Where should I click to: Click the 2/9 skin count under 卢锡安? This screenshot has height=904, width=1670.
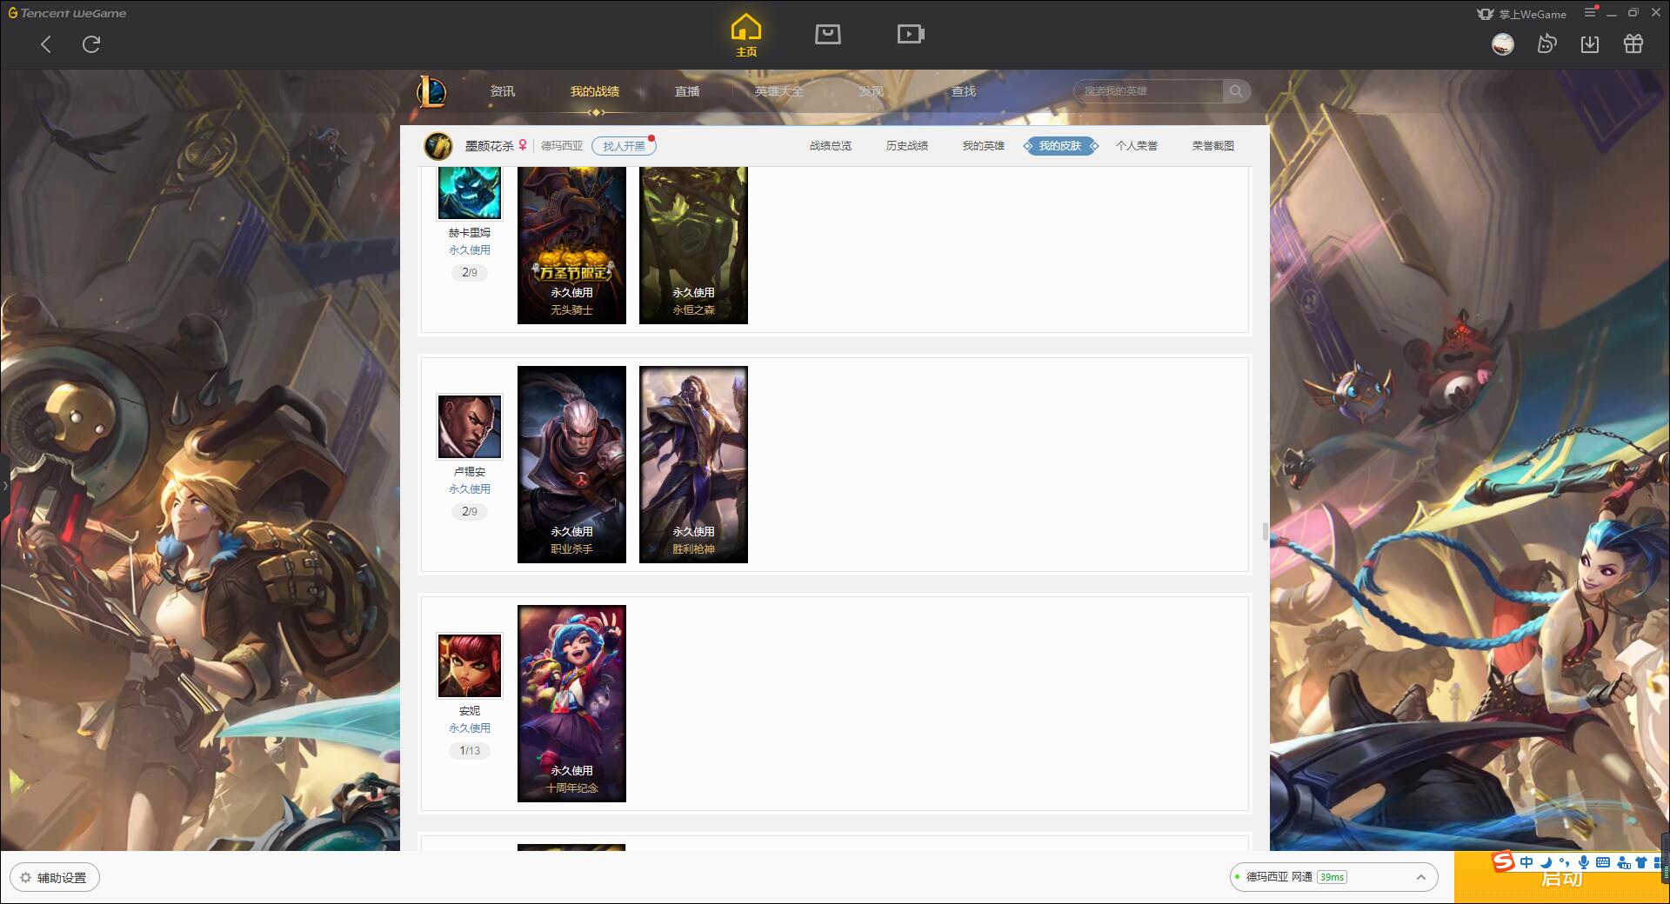(470, 512)
